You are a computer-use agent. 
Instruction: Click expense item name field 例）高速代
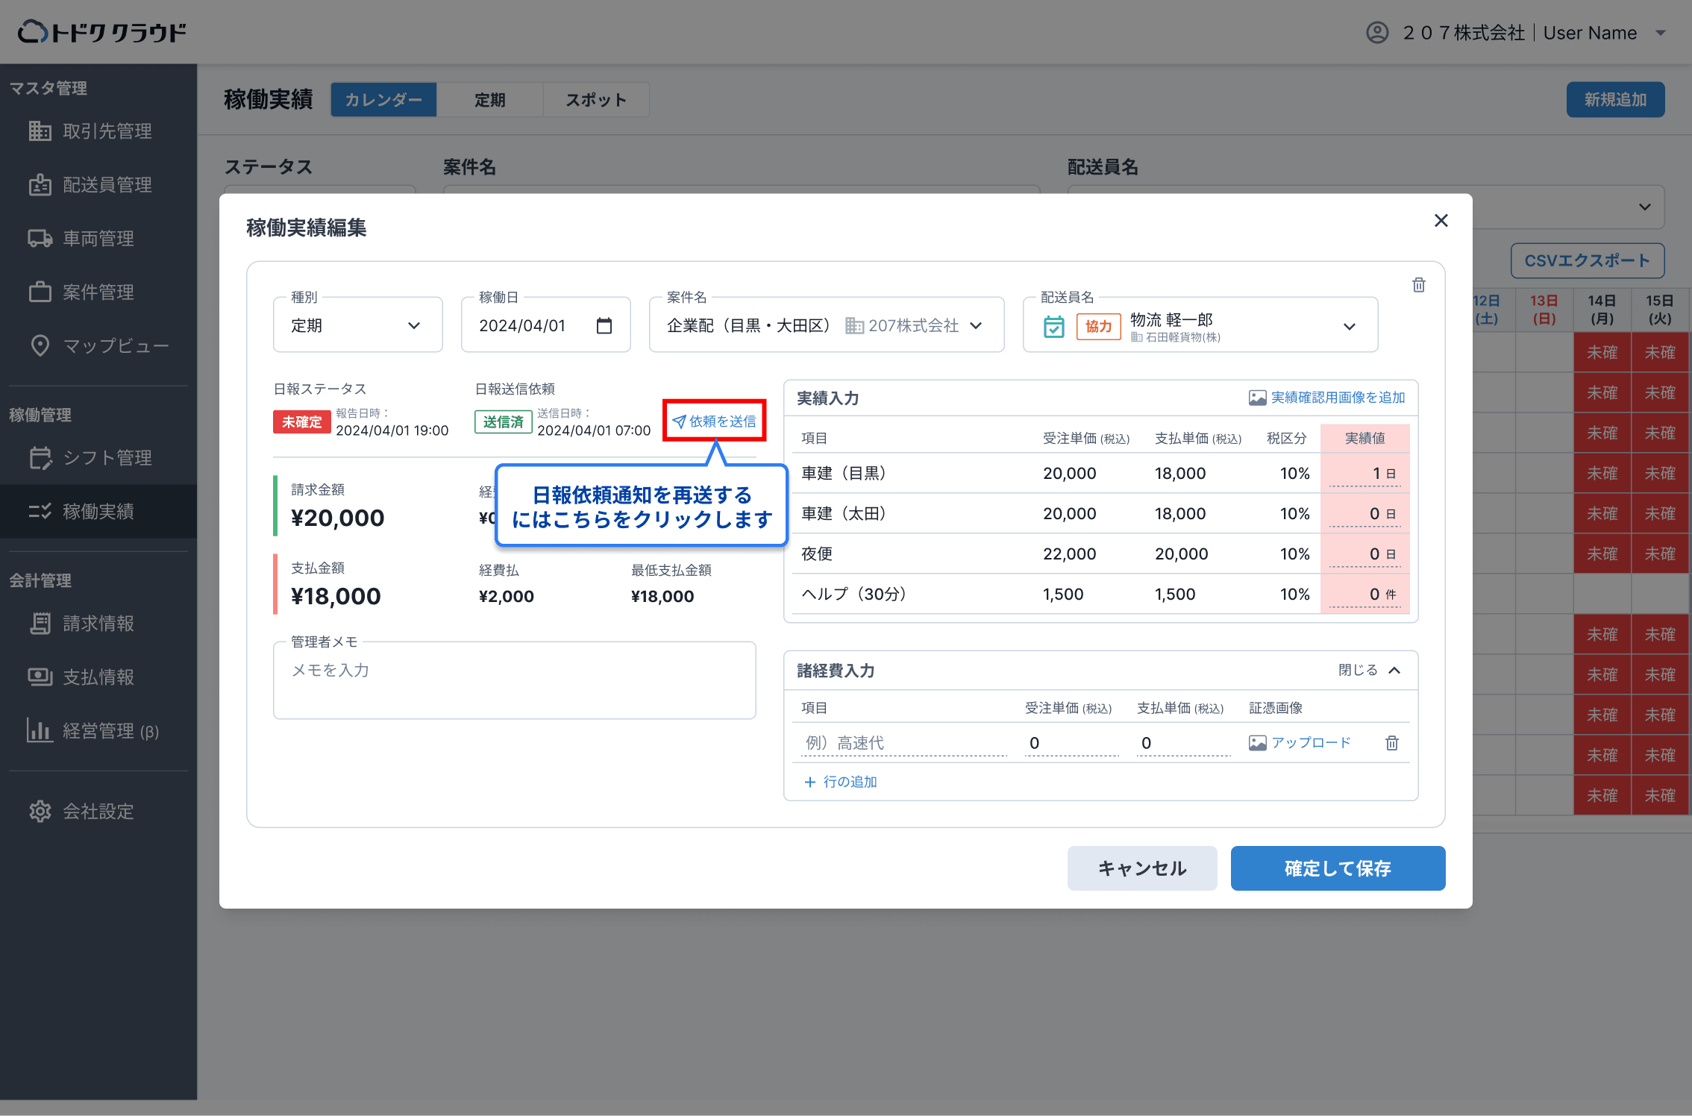[904, 743]
